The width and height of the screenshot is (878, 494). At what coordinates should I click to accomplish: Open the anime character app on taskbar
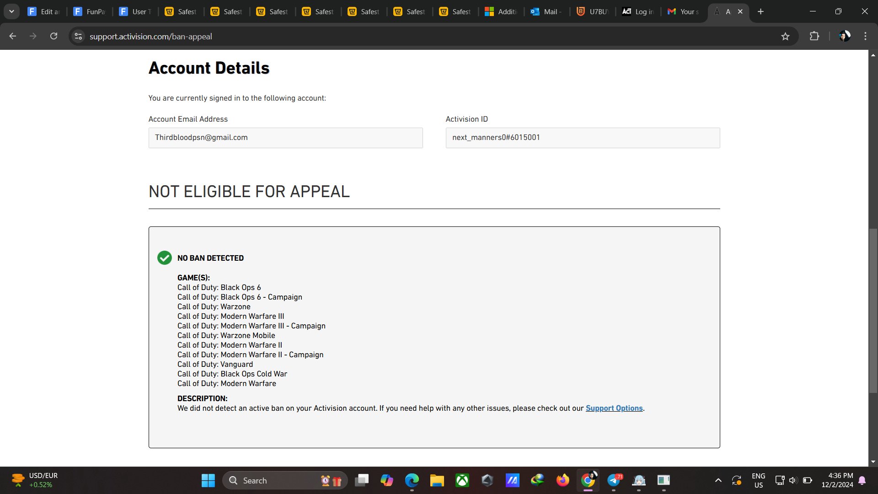click(639, 480)
